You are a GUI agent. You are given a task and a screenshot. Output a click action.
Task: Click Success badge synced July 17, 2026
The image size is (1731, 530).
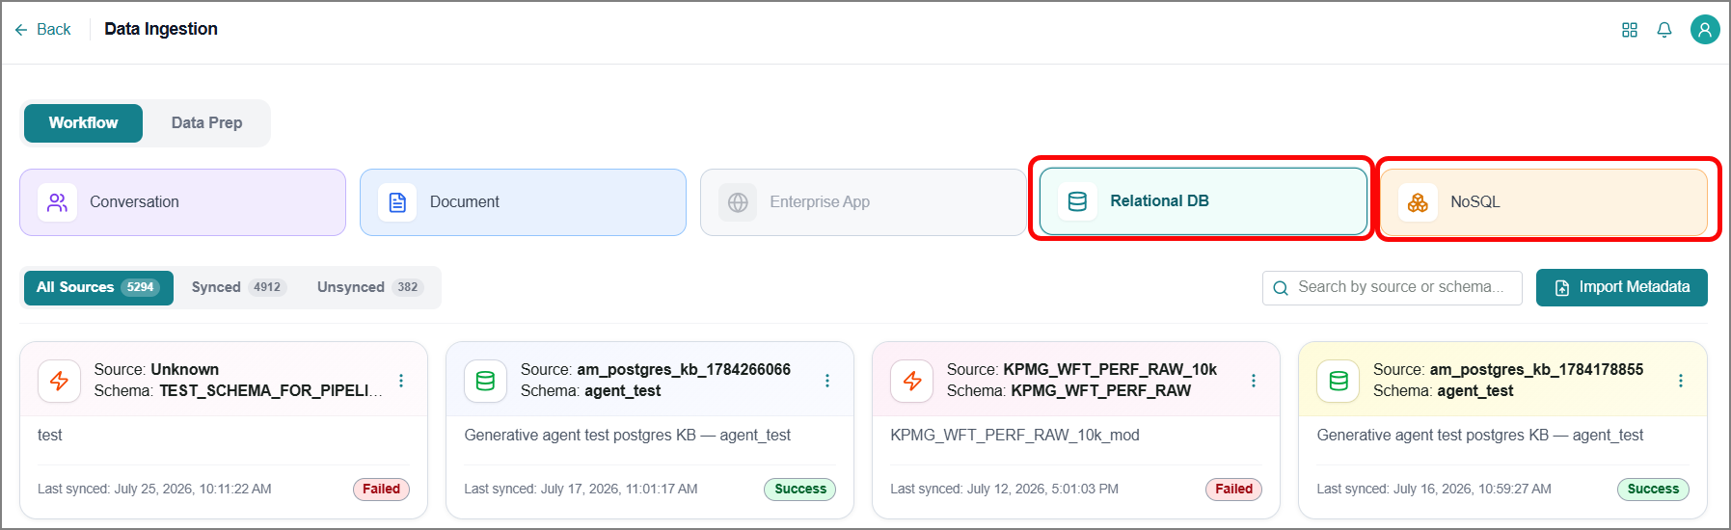[800, 490]
